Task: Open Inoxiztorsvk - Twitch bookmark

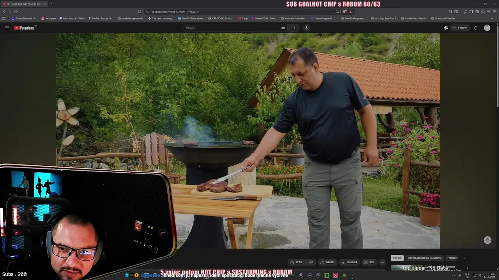Action: (72, 18)
